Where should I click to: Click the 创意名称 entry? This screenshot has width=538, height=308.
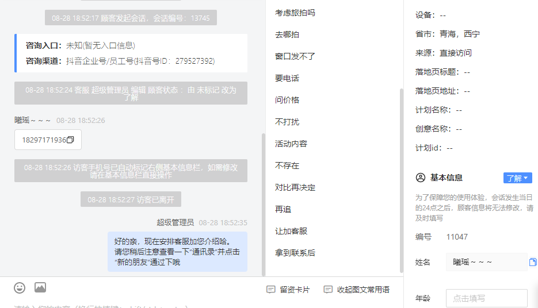click(x=438, y=129)
